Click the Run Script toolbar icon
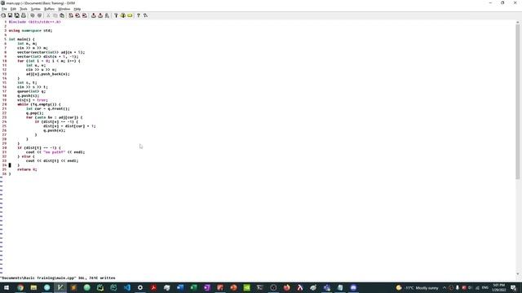The height and width of the screenshot is (293, 522). coord(107,15)
